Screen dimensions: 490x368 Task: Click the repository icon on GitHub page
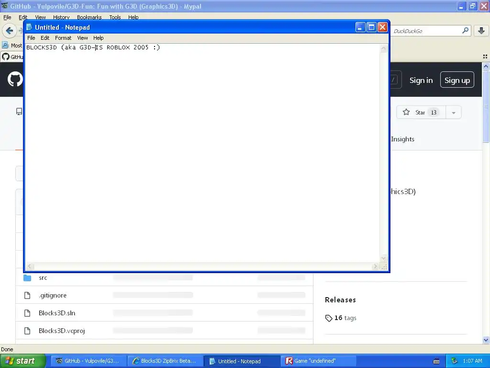(x=19, y=111)
